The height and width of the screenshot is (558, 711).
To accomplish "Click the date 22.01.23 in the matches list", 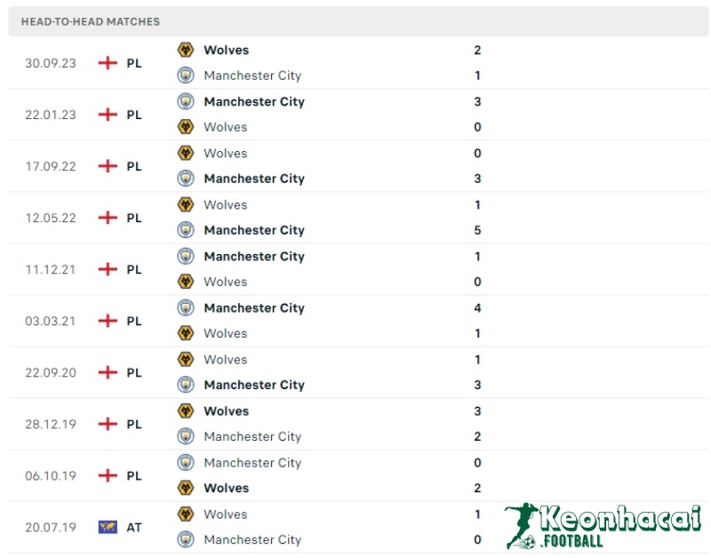I will click(50, 114).
